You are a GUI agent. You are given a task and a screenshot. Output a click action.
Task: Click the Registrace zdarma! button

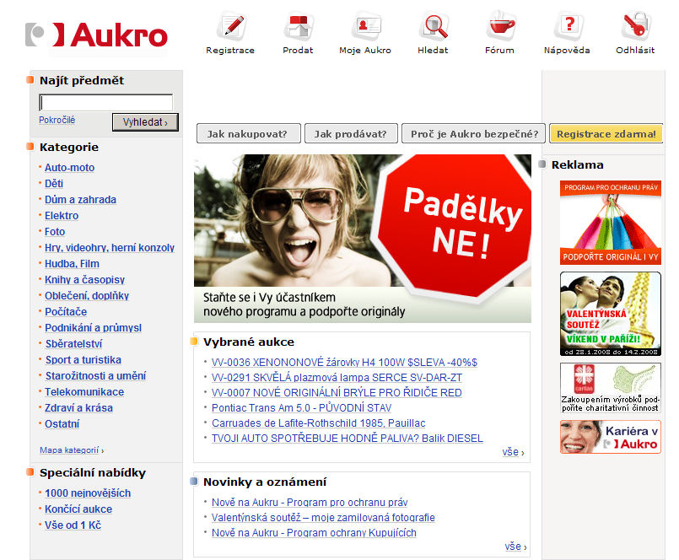(x=606, y=134)
